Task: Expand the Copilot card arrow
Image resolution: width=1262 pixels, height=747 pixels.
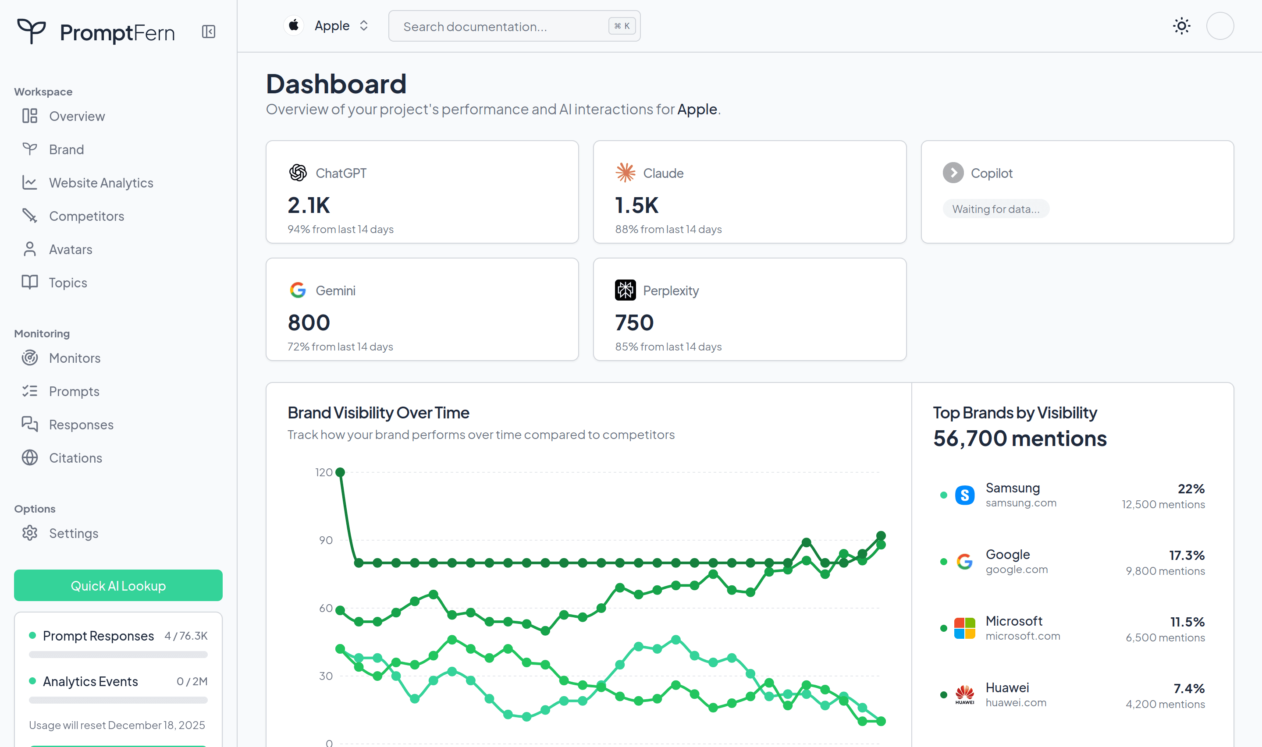Action: 953,173
